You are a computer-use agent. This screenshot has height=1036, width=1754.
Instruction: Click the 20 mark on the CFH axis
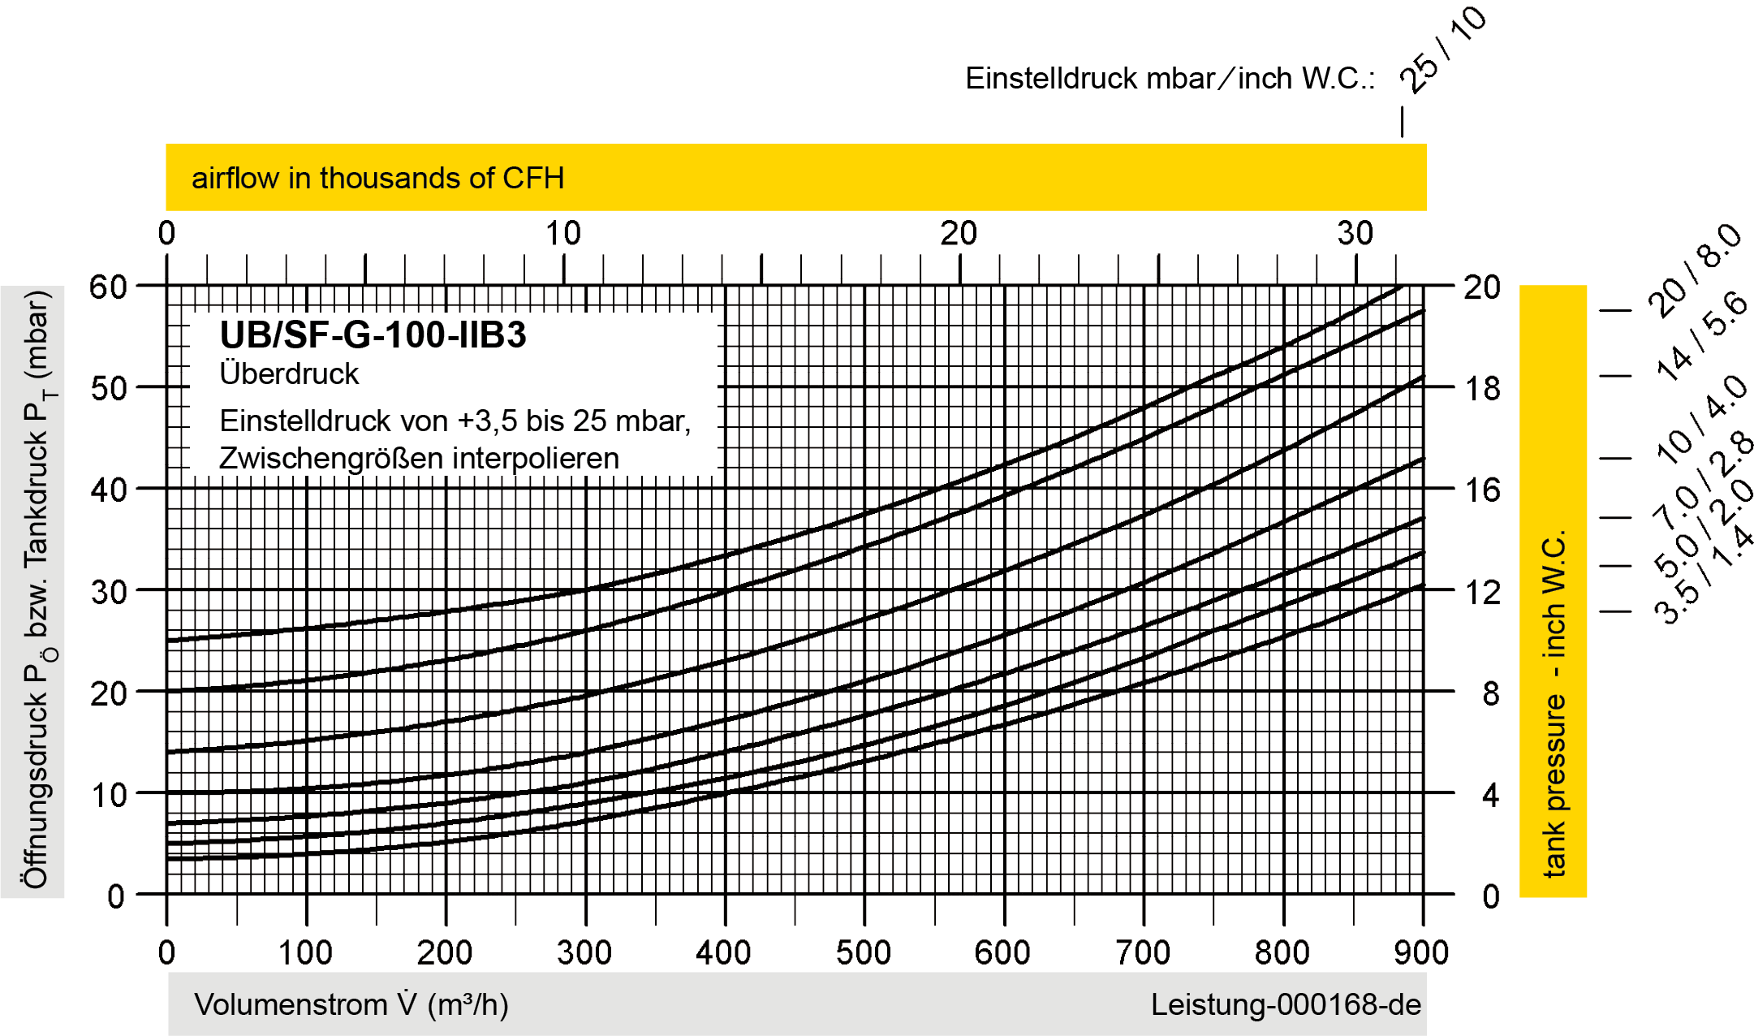(957, 234)
